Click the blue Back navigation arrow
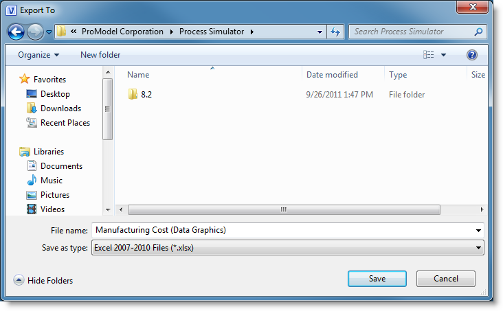Screen dimensions: 503x311 click(16, 32)
